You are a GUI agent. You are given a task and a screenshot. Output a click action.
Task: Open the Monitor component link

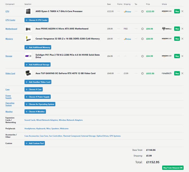pyautogui.click(x=9, y=112)
